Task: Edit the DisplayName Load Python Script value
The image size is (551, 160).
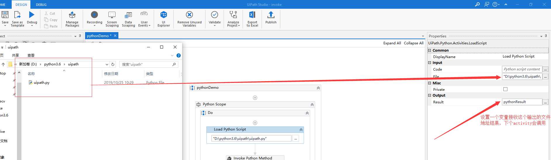Action: pos(525,56)
